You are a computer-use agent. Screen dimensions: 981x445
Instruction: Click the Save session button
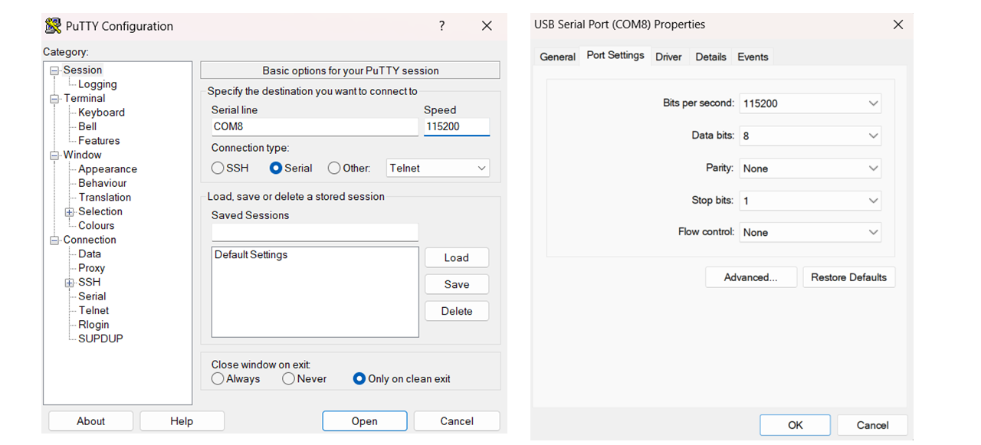457,284
